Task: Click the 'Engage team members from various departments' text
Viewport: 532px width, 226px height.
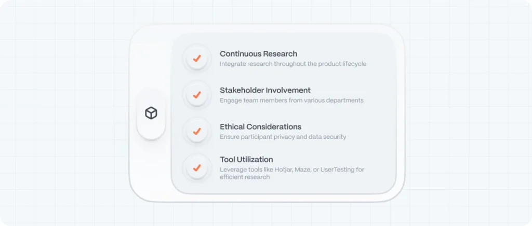Action: 291,101
